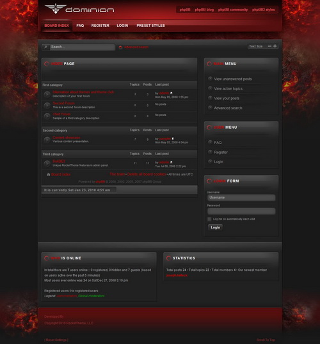Click bullet icon beside View active topics

point(210,88)
